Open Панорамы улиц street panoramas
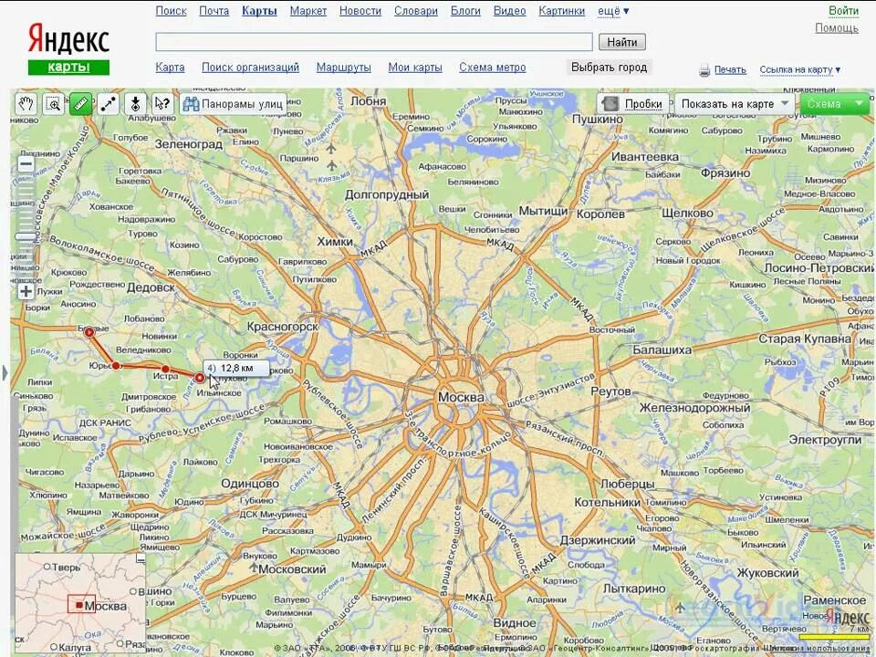This screenshot has height=657, width=876. coord(233,104)
